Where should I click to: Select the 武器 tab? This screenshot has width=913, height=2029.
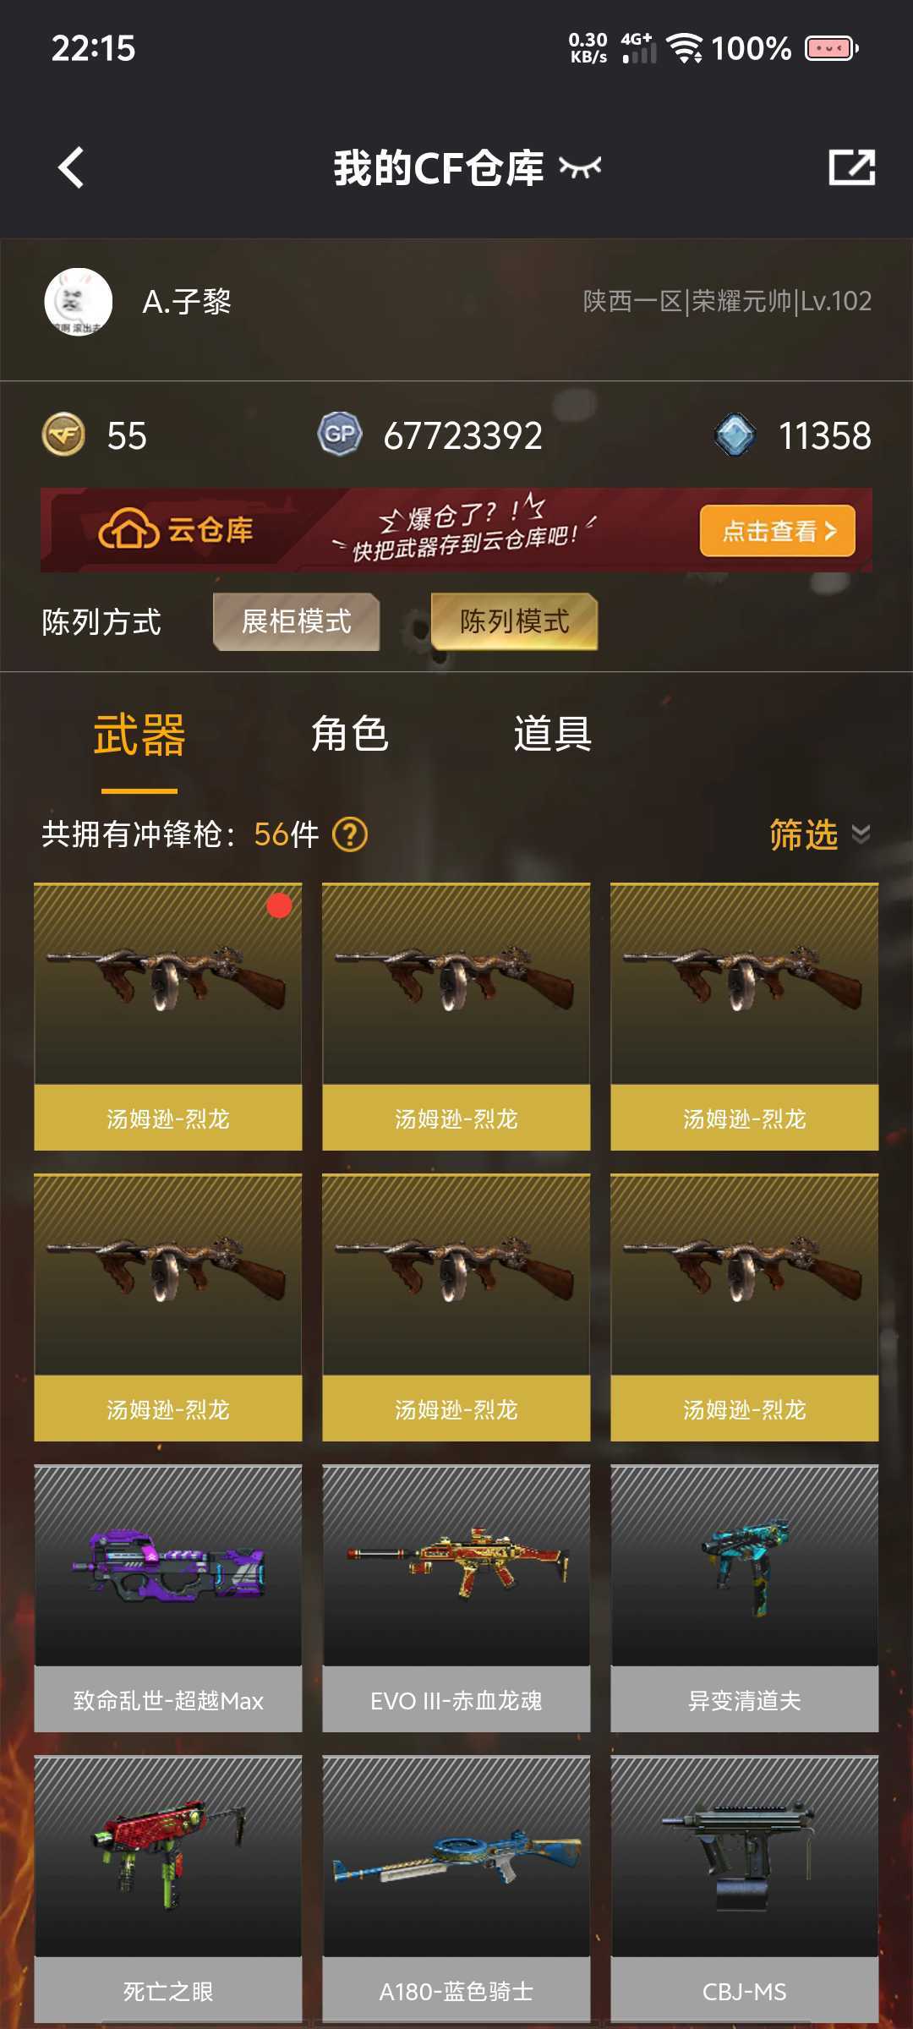(139, 734)
